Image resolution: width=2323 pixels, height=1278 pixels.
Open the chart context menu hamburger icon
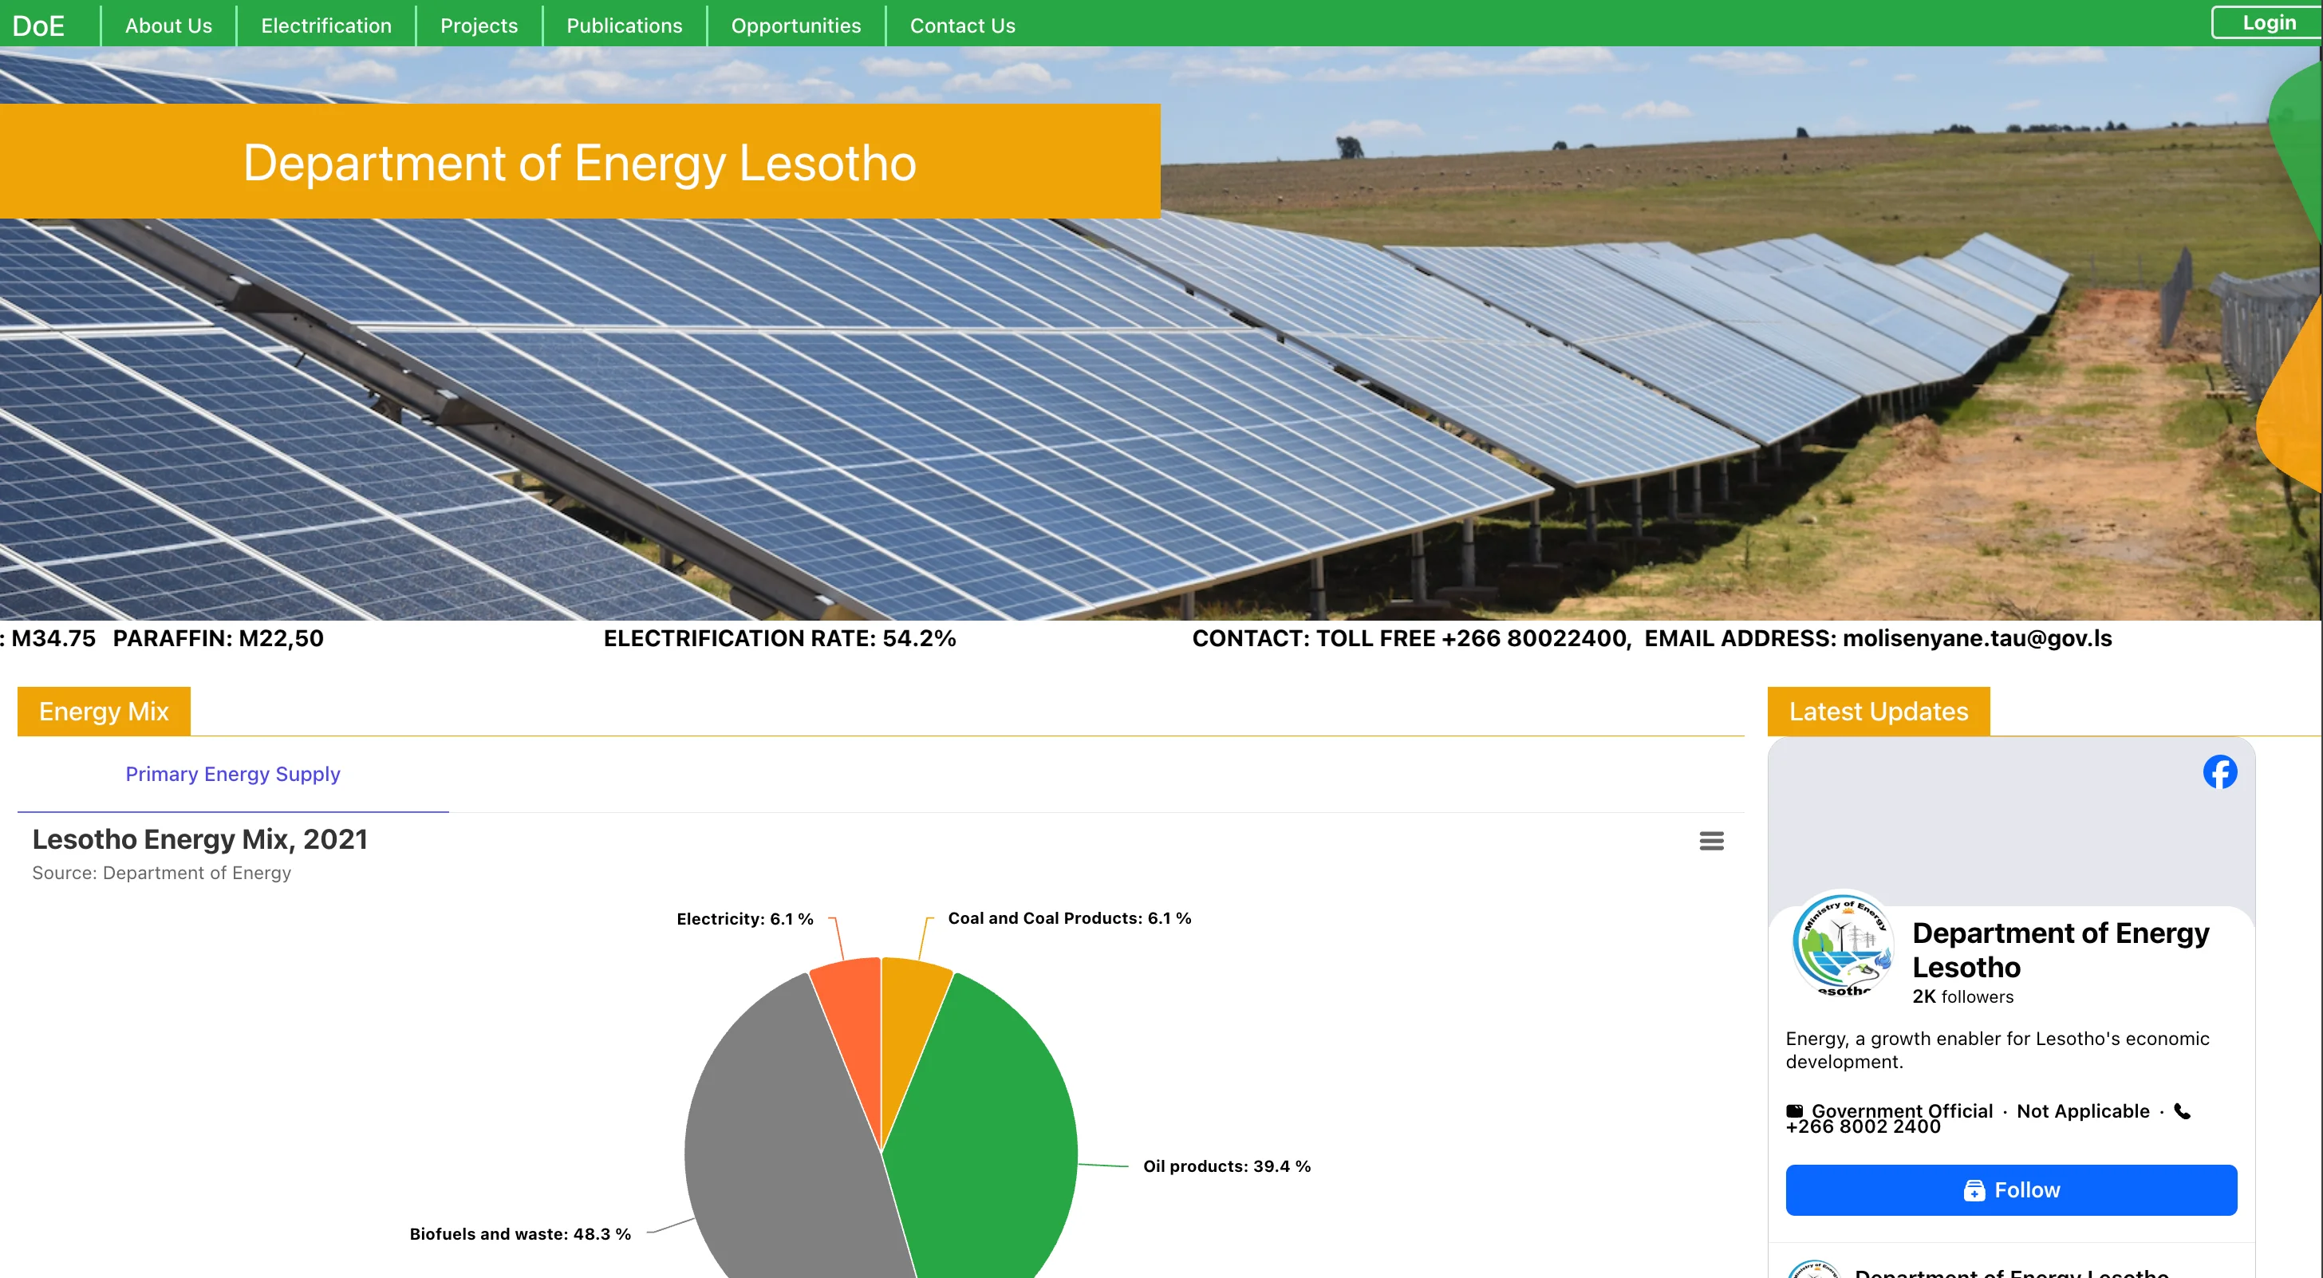(x=1710, y=841)
